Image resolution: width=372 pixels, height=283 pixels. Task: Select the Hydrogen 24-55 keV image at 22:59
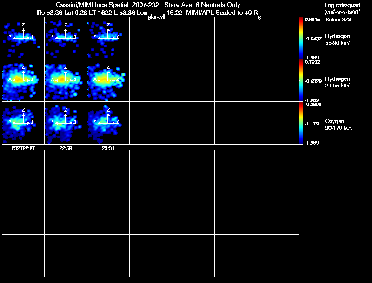[66, 80]
